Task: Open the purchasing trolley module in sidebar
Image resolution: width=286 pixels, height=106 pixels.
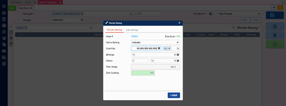Action: [x=4, y=44]
